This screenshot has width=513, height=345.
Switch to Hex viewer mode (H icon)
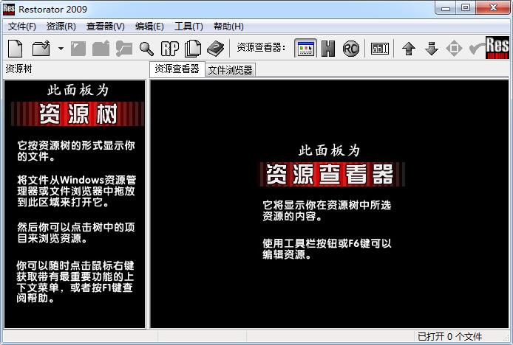(x=327, y=49)
